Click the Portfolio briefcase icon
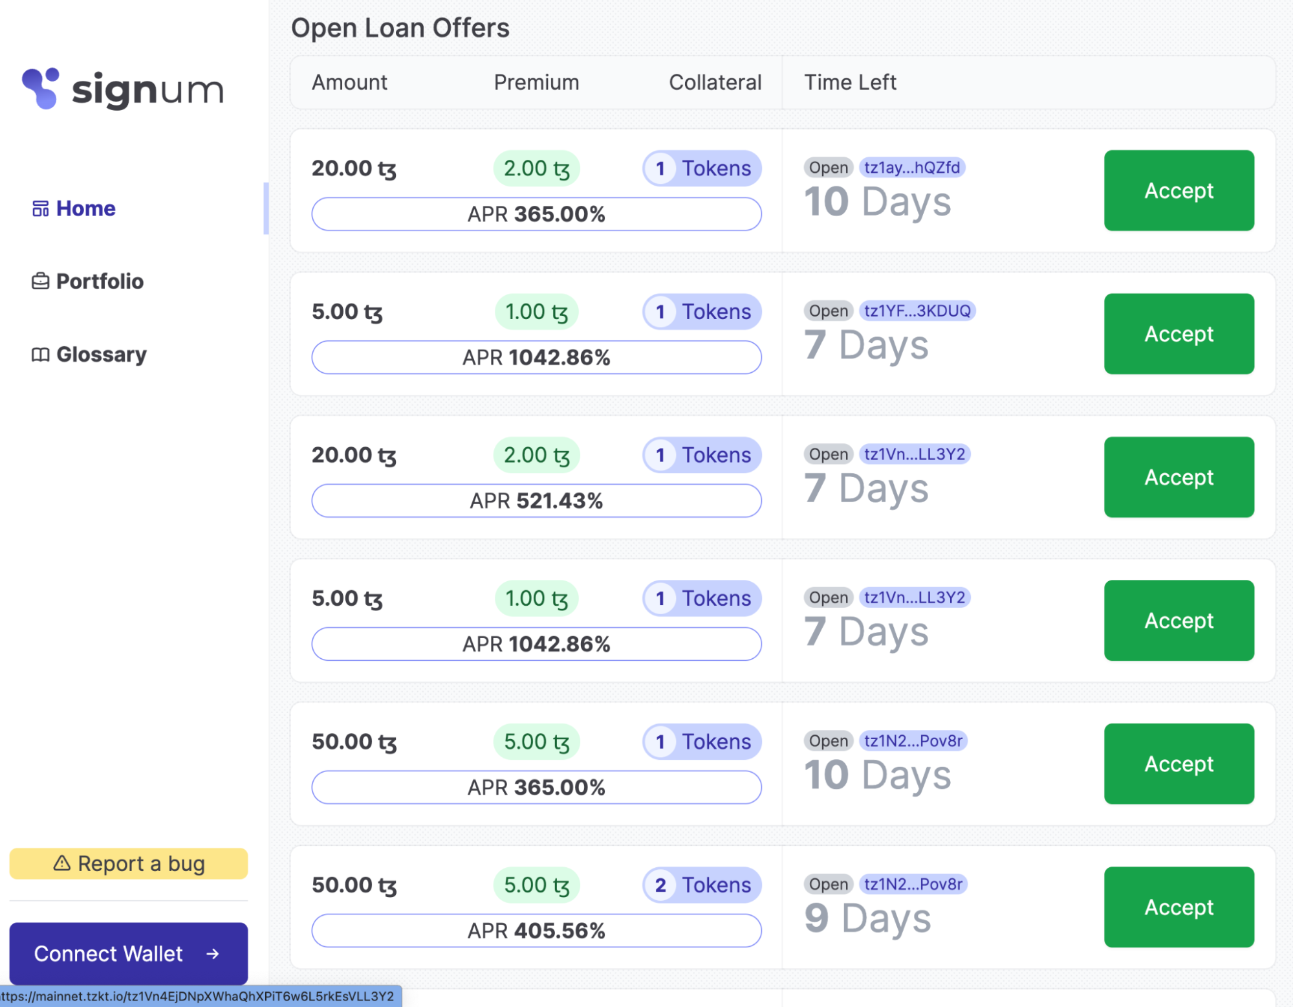This screenshot has height=1007, width=1293. [40, 281]
